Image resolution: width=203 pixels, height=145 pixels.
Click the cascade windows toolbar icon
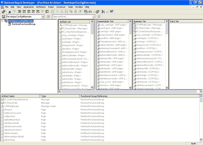86,12
